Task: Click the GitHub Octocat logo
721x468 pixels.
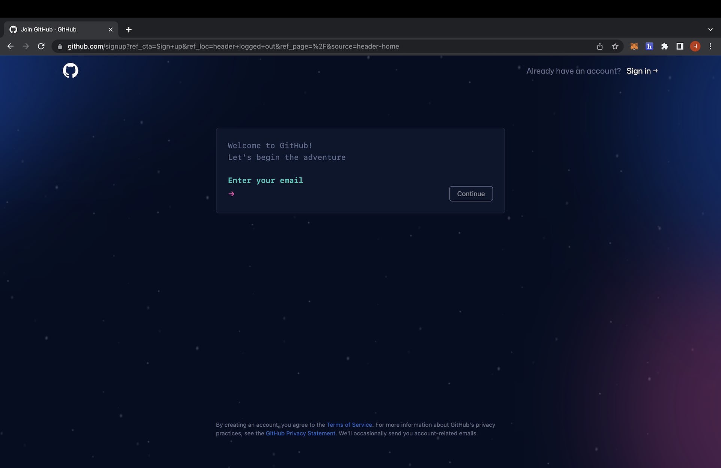Action: (x=71, y=71)
